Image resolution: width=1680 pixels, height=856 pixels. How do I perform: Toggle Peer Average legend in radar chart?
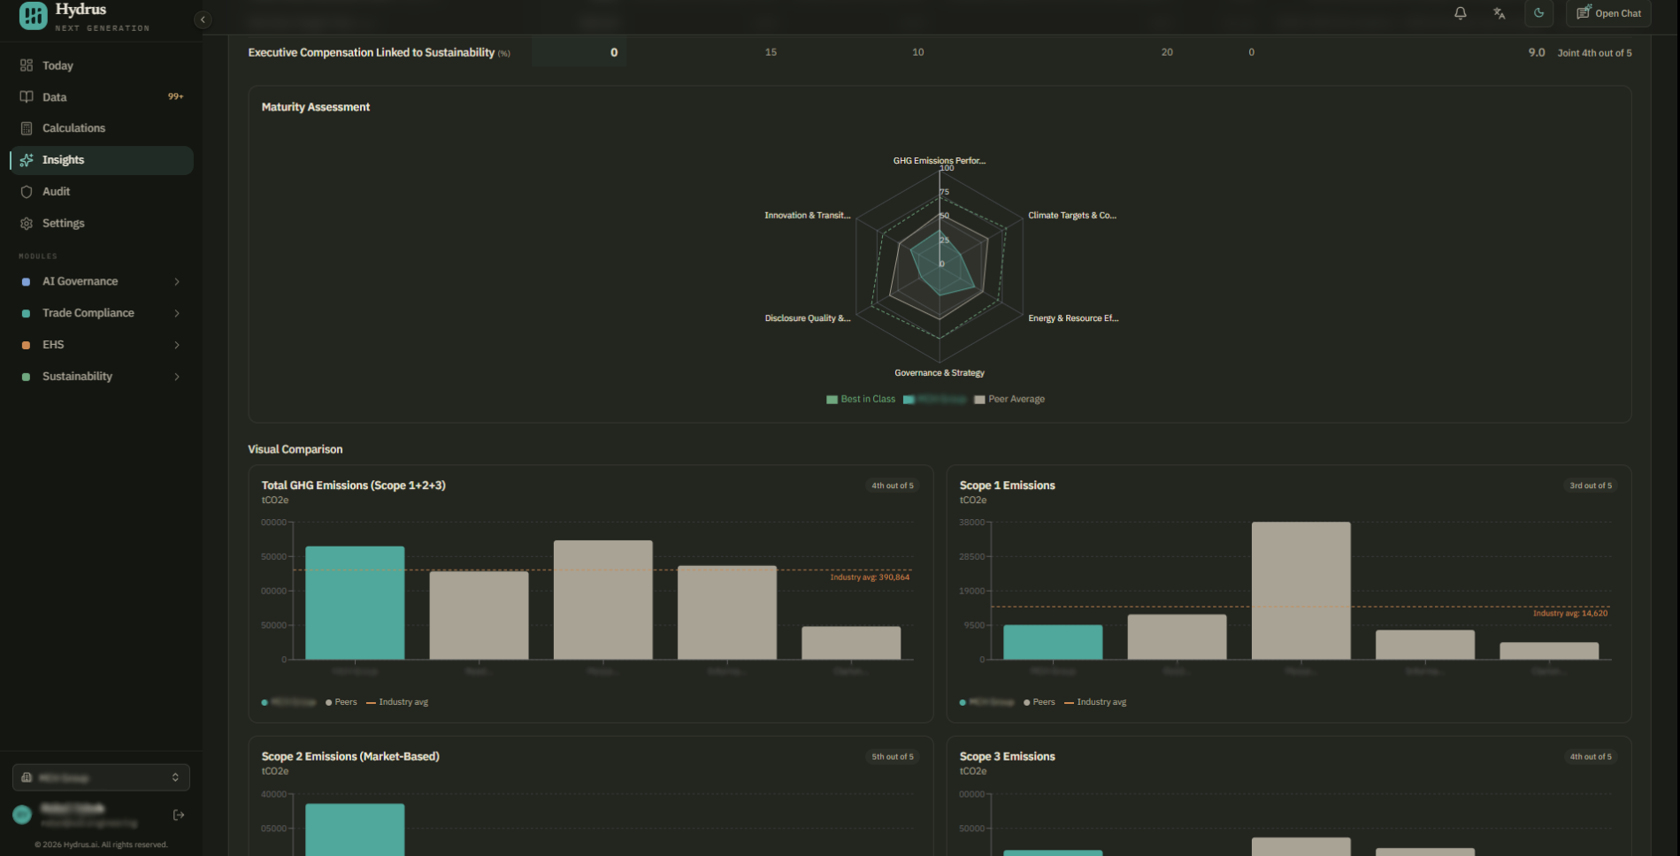1009,400
